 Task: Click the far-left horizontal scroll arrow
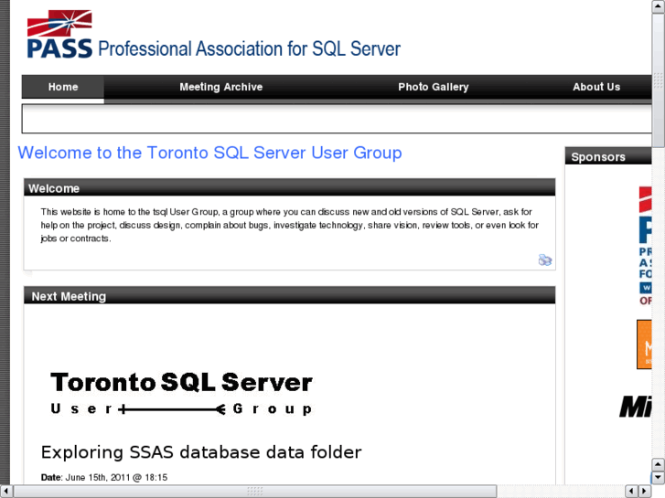pyautogui.click(x=6, y=492)
